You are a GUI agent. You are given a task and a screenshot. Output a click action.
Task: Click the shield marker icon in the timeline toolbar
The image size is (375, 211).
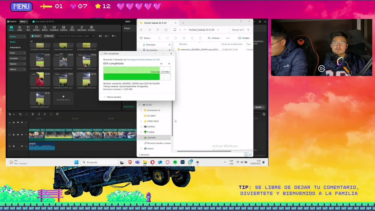point(57,114)
